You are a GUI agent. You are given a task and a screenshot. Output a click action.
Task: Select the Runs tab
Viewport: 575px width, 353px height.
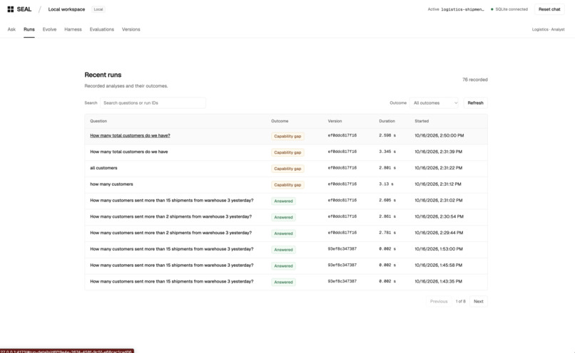click(29, 29)
